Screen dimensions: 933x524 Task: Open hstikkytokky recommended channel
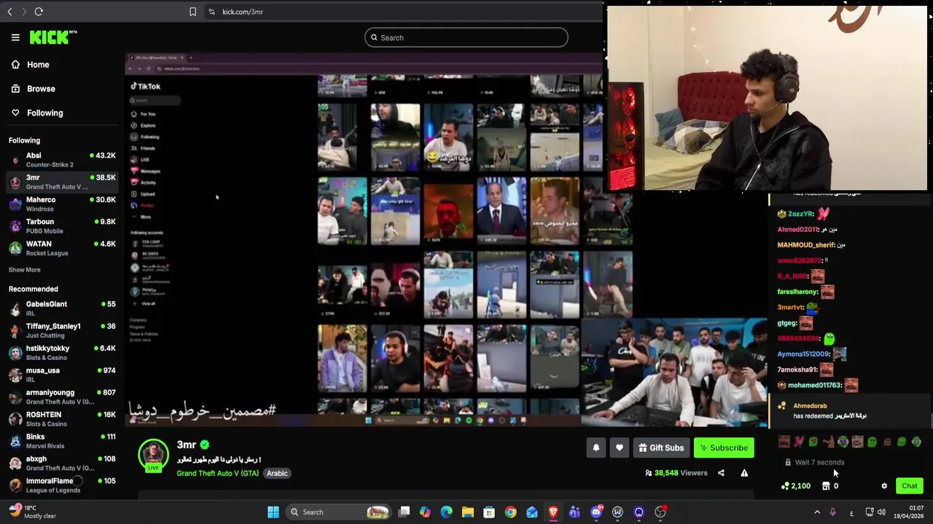tap(62, 352)
